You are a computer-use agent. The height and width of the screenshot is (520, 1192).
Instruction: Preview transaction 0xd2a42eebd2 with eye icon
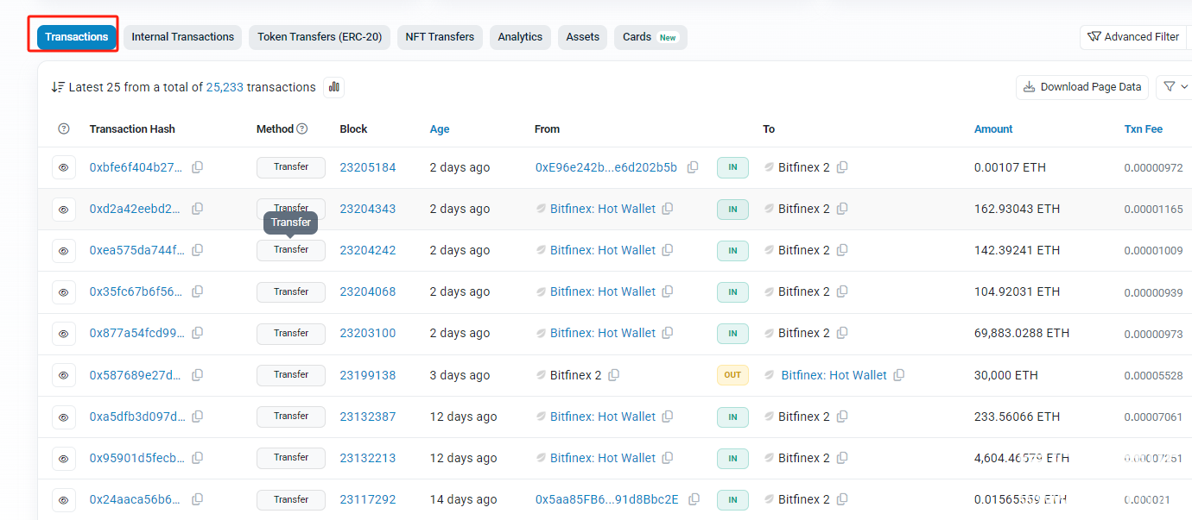[x=63, y=209]
